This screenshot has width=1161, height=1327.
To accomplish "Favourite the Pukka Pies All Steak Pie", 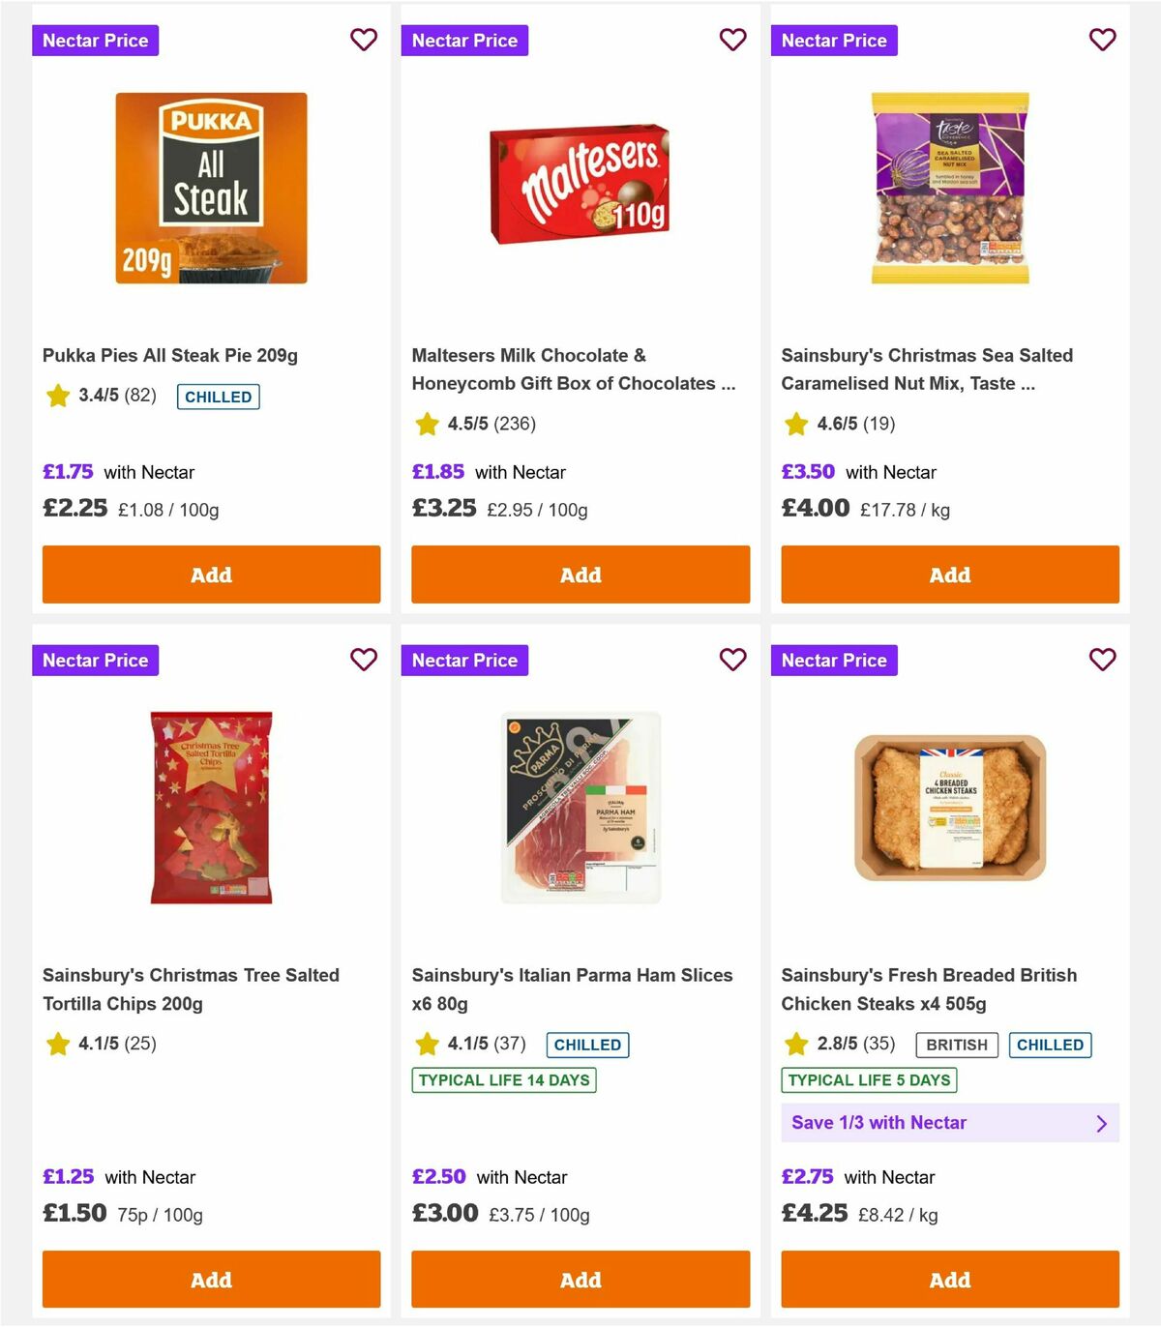I will pos(364,40).
